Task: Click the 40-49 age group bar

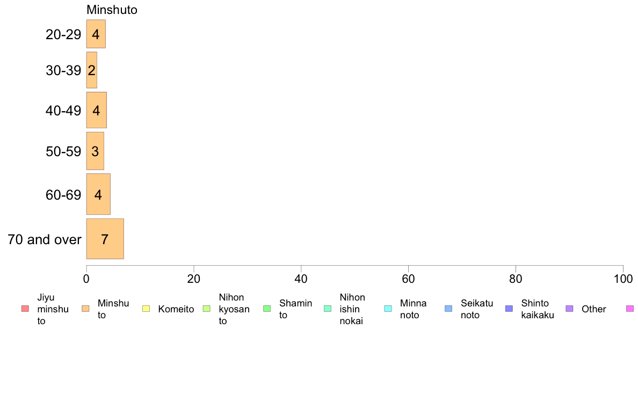Action: pos(97,110)
